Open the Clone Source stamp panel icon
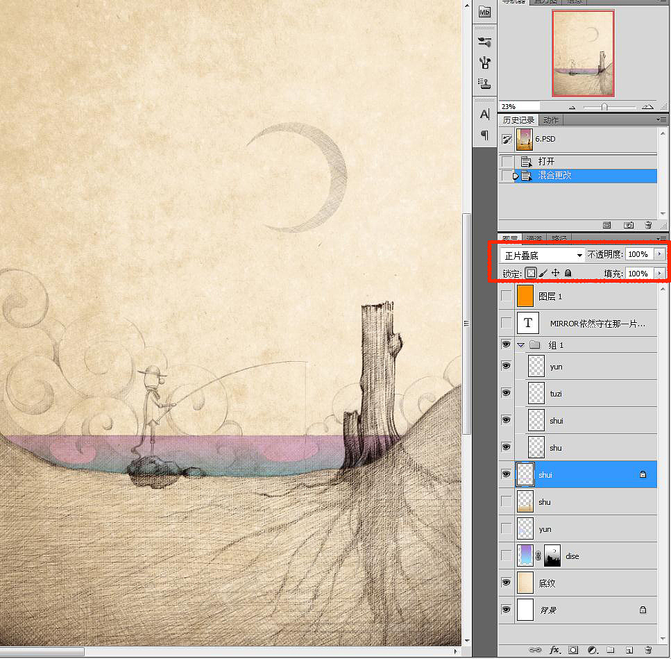This screenshot has width=671, height=659. click(485, 83)
